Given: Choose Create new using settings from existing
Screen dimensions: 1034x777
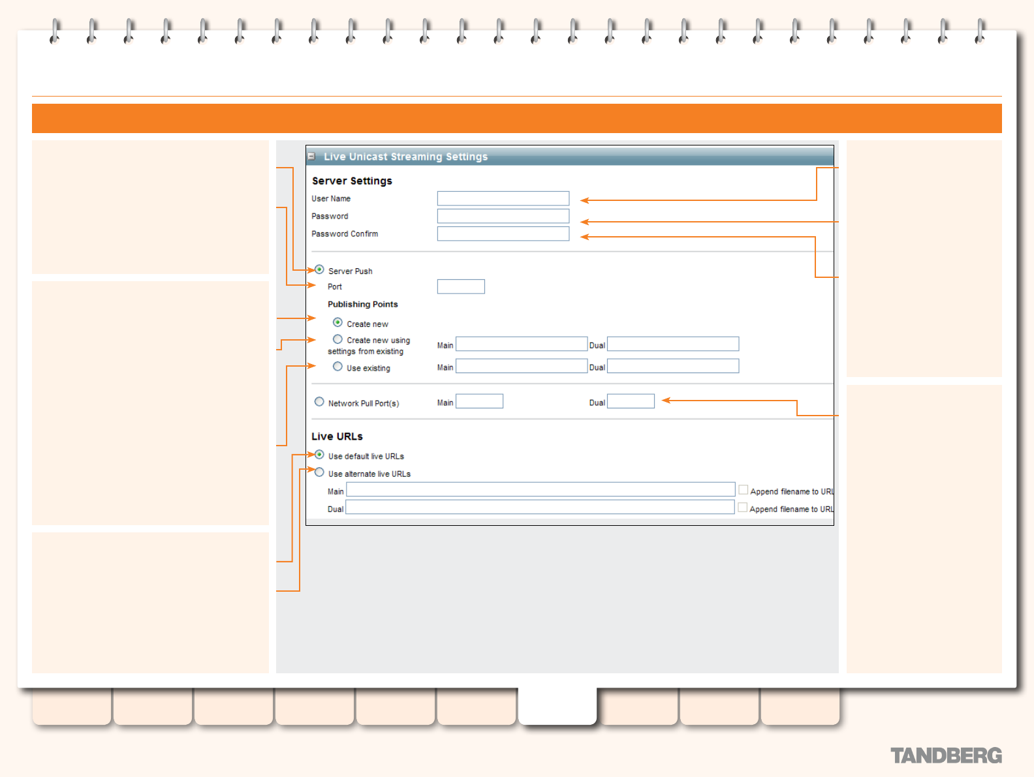Looking at the screenshot, I should [337, 339].
